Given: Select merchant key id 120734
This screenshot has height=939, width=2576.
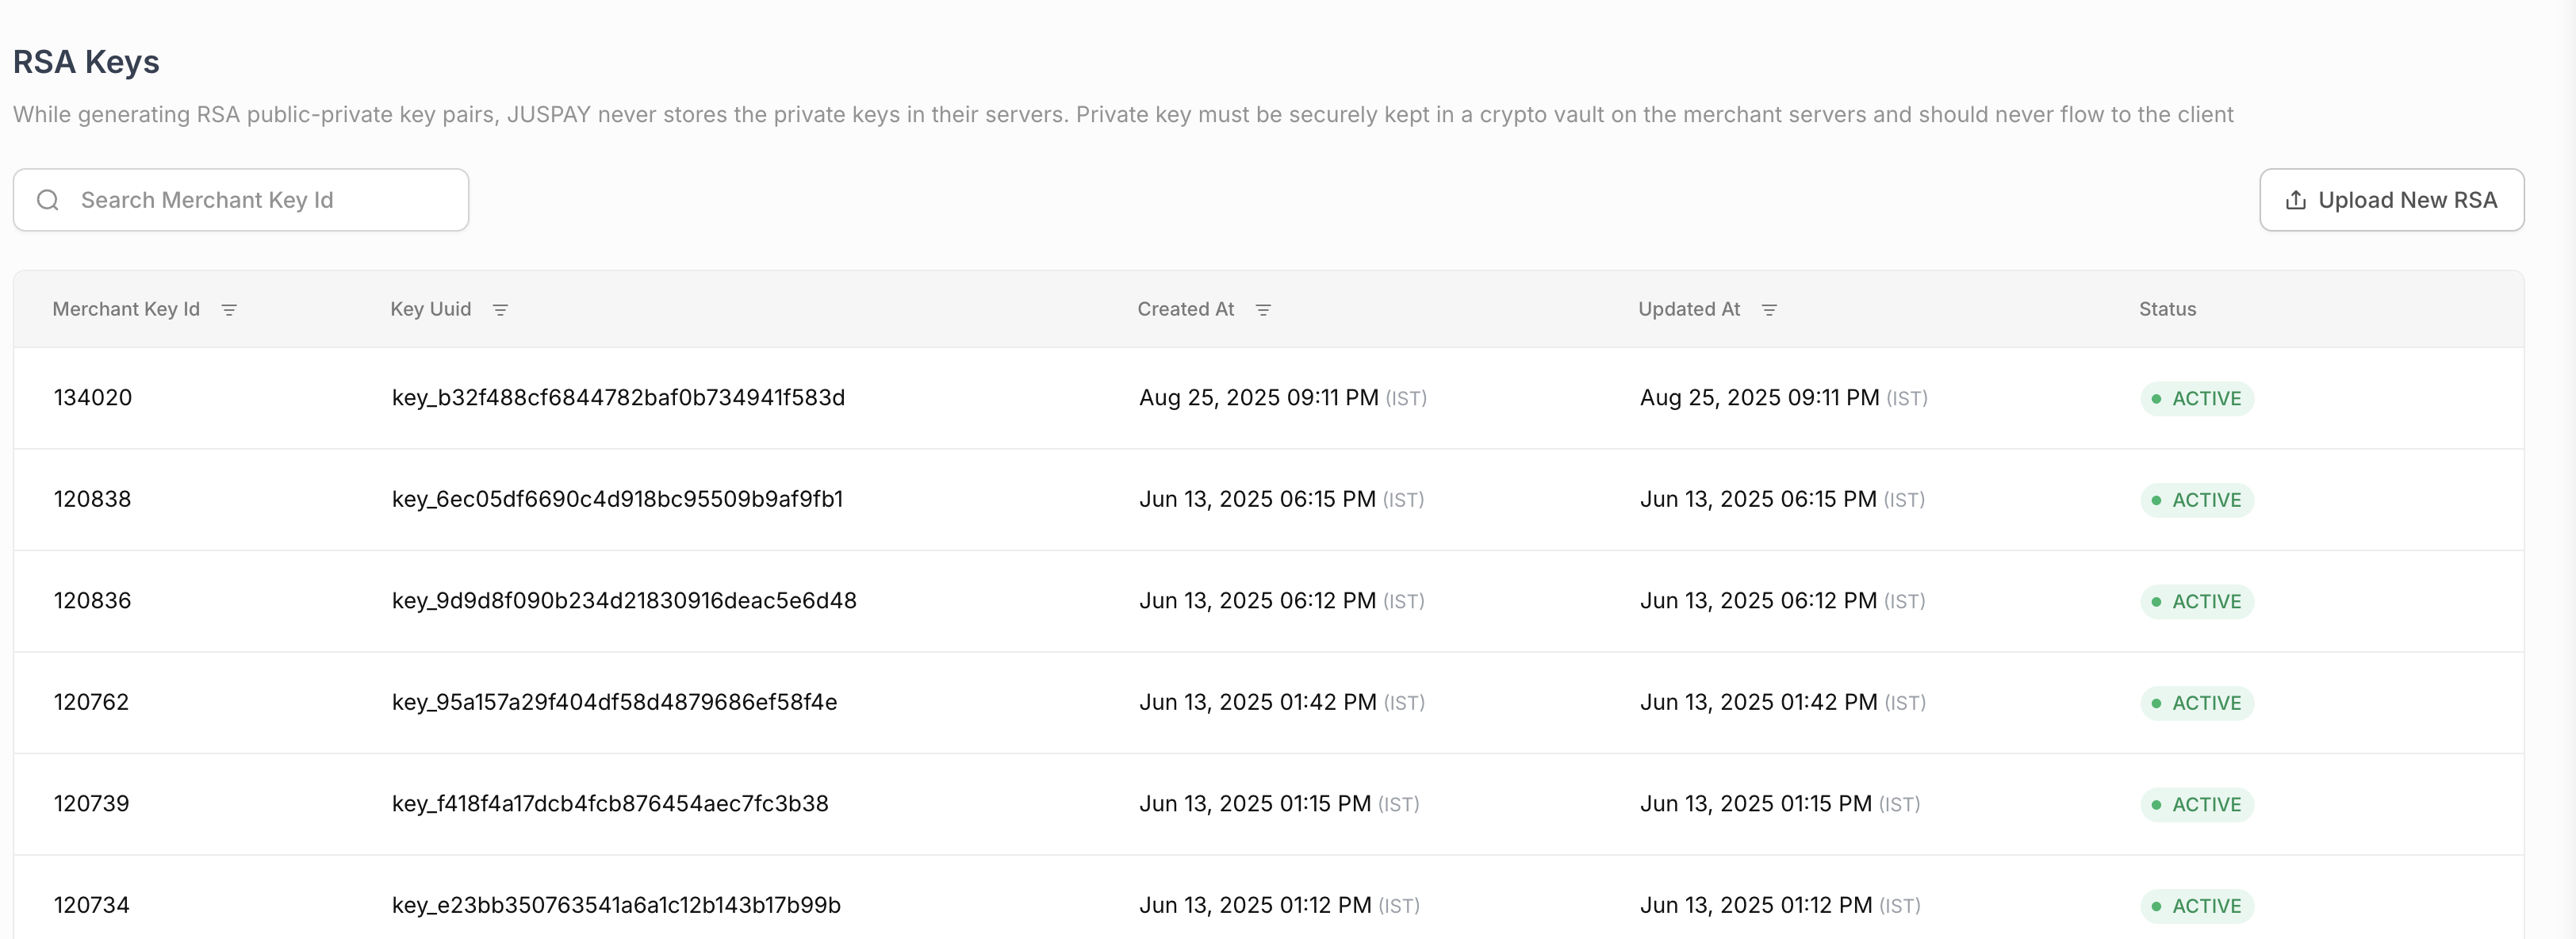Looking at the screenshot, I should tap(91, 905).
